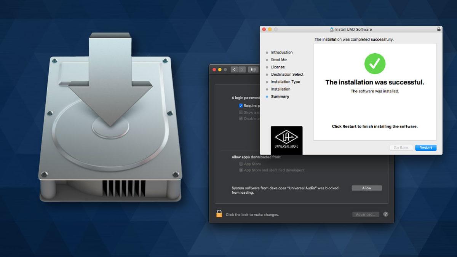Toggle the Require password checkbox
This screenshot has height=257, width=457.
(241, 105)
